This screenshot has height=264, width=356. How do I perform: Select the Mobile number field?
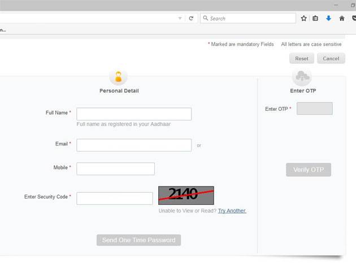coord(115,168)
